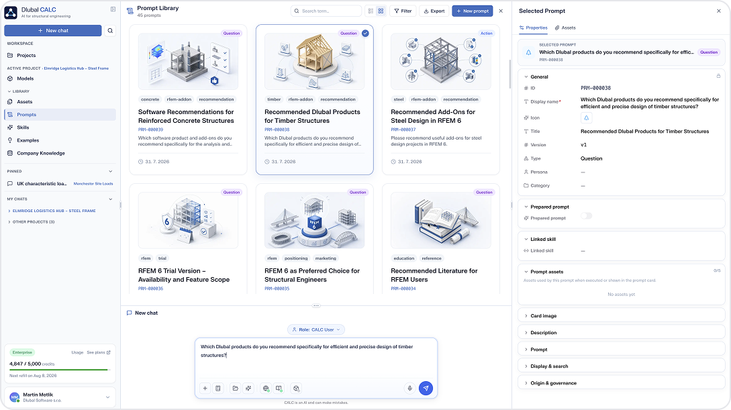The height and width of the screenshot is (410, 731).
Task: Collapse the Prepared prompt section
Action: click(526, 207)
